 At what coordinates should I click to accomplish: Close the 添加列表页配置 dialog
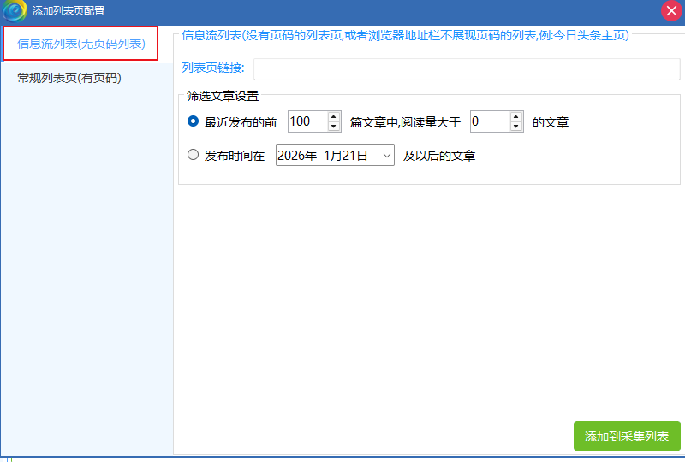point(671,11)
